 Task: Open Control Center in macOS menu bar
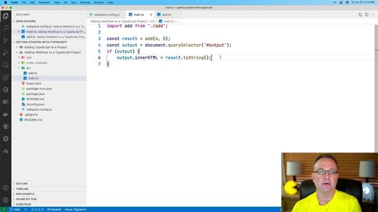(341, 2)
